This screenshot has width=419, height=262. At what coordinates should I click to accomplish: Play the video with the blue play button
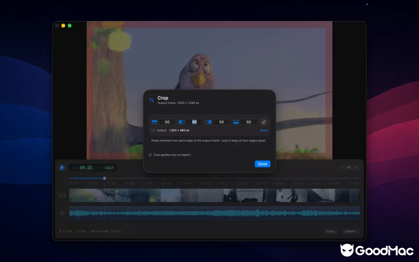coord(62,168)
